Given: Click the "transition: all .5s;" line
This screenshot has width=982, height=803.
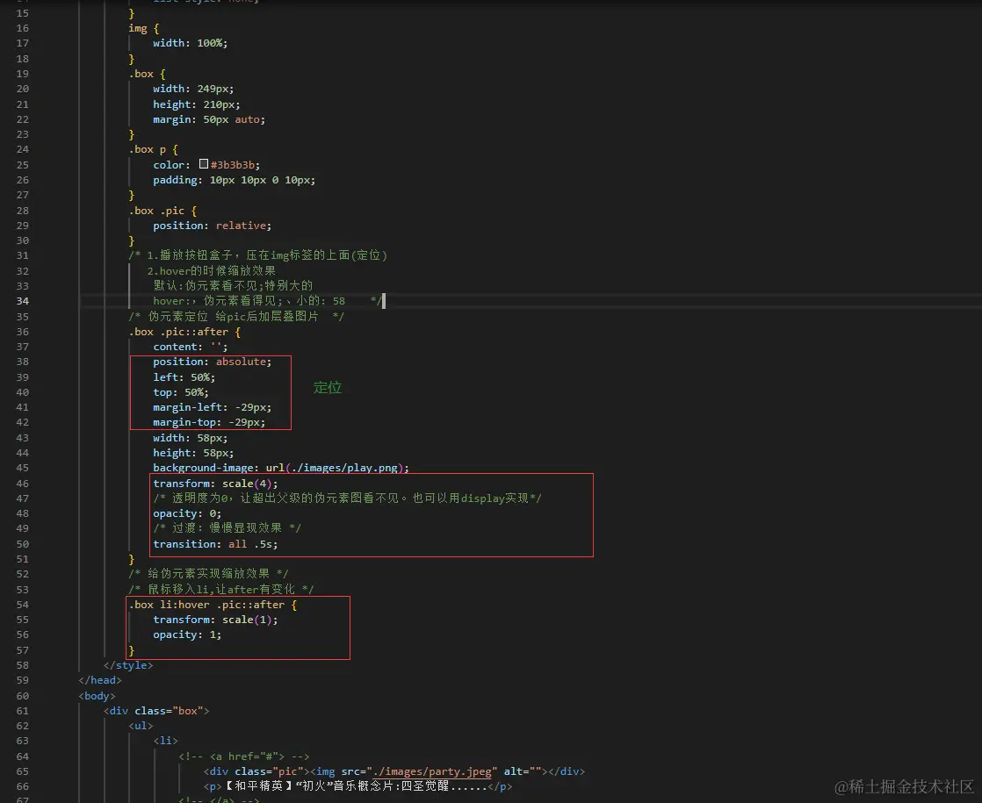Looking at the screenshot, I should coord(215,544).
